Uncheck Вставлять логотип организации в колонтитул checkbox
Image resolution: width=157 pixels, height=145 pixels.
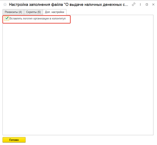(x=6, y=18)
